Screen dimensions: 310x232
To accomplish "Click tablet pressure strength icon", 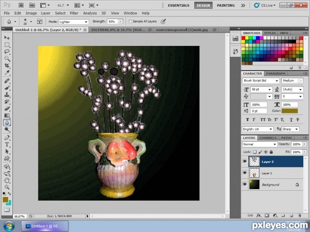I will (x=163, y=21).
